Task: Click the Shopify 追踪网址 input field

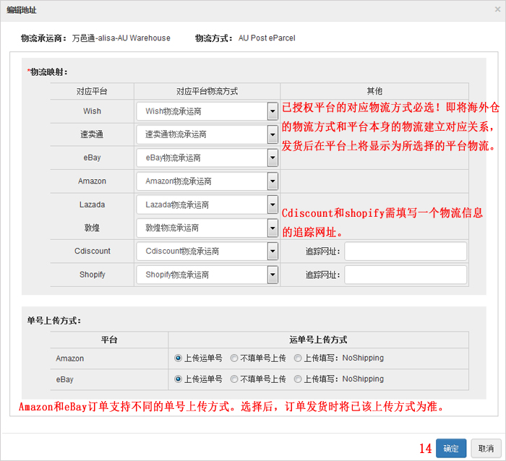Action: click(406, 275)
